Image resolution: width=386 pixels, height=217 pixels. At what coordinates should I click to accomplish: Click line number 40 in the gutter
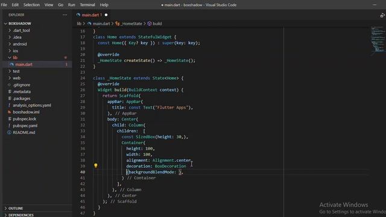coord(83,172)
